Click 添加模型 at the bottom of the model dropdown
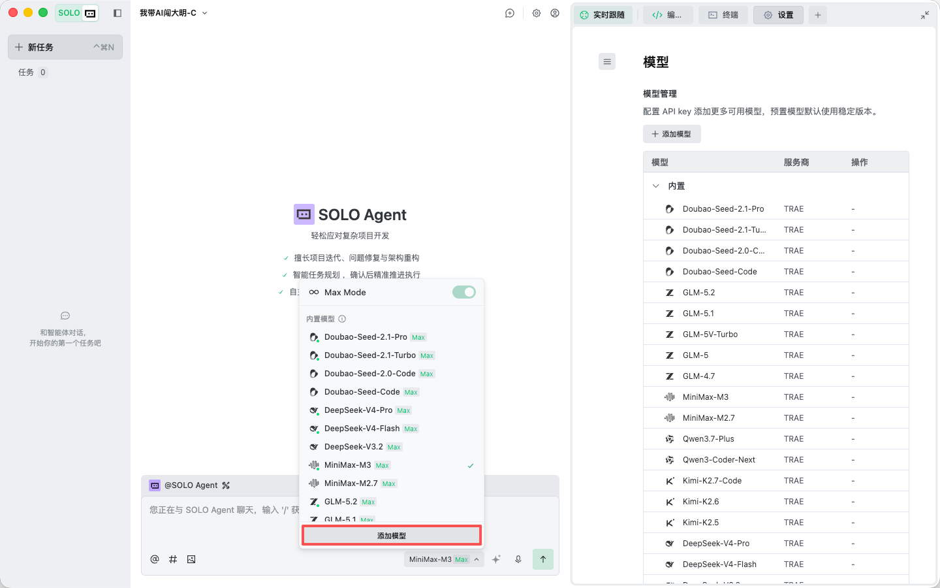The height and width of the screenshot is (588, 940). pos(392,536)
